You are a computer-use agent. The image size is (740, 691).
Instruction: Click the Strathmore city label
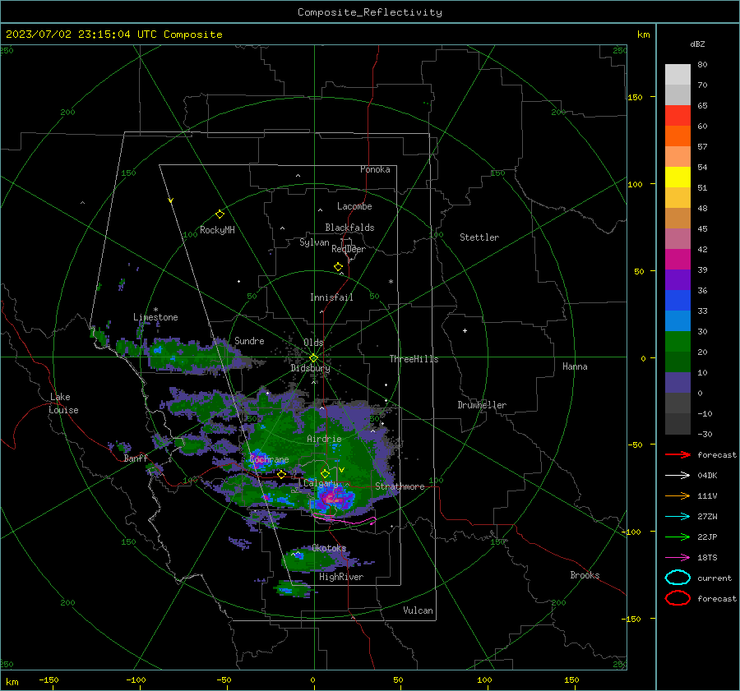click(x=400, y=486)
